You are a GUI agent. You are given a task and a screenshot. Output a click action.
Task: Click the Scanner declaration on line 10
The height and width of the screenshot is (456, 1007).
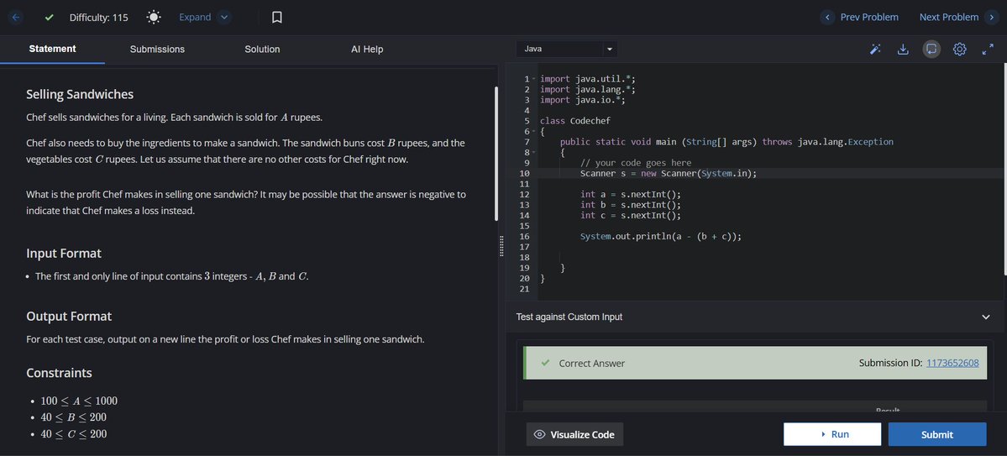669,173
